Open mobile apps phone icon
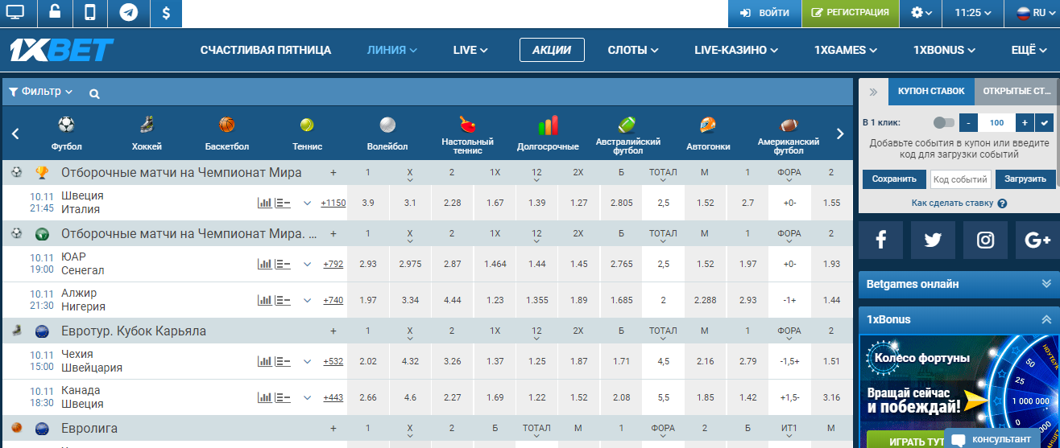This screenshot has height=448, width=1060. coord(90,13)
